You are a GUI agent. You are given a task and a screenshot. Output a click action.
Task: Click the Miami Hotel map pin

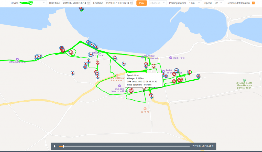click(x=170, y=58)
